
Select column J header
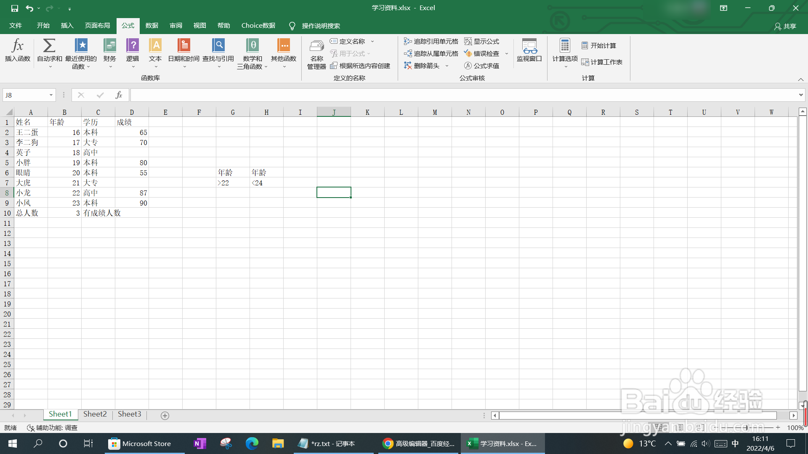334,112
